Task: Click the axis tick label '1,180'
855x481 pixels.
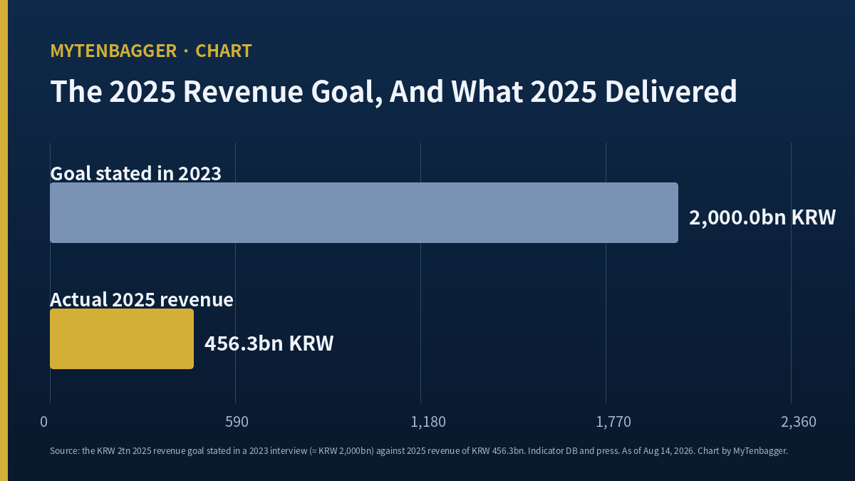Action: [x=429, y=422]
